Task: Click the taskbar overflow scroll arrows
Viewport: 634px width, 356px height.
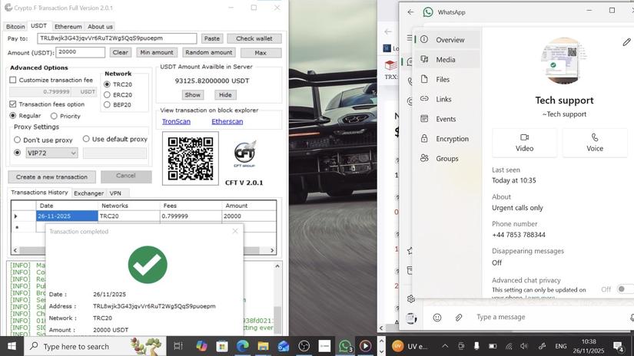Action: [x=381, y=346]
